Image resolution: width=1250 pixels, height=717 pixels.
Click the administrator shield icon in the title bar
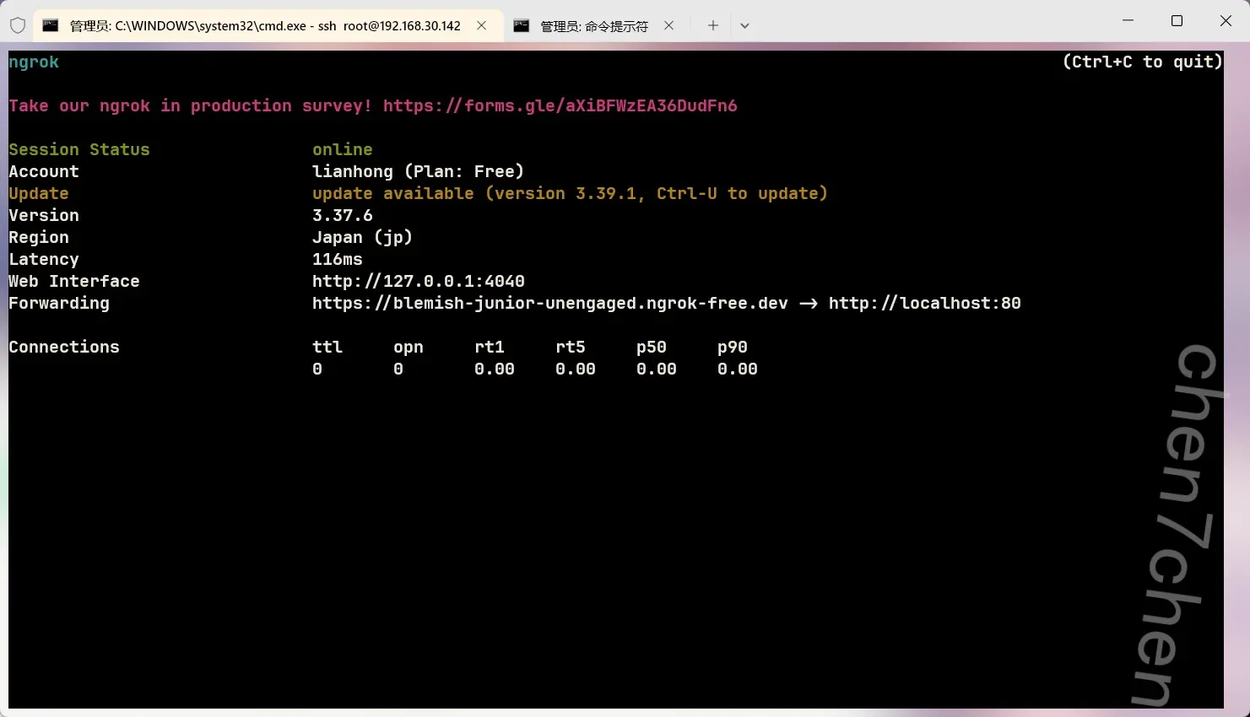[x=18, y=25]
